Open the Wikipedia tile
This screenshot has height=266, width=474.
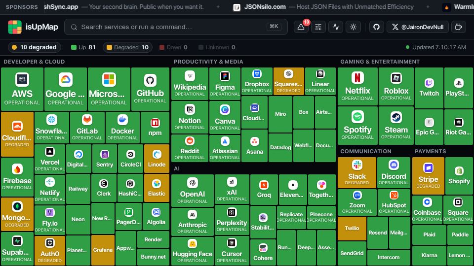pos(190,84)
